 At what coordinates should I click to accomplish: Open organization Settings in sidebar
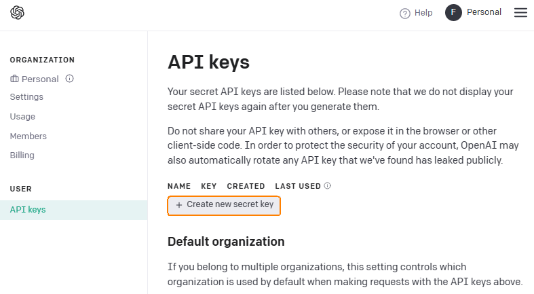26,97
